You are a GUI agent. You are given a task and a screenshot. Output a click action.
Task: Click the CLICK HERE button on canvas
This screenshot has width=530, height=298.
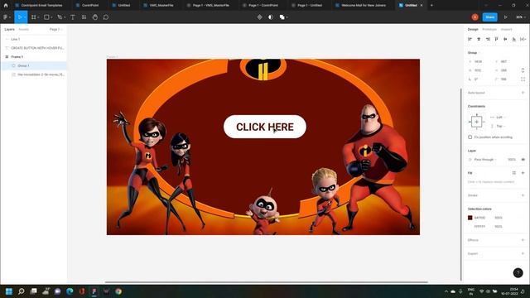click(x=265, y=127)
